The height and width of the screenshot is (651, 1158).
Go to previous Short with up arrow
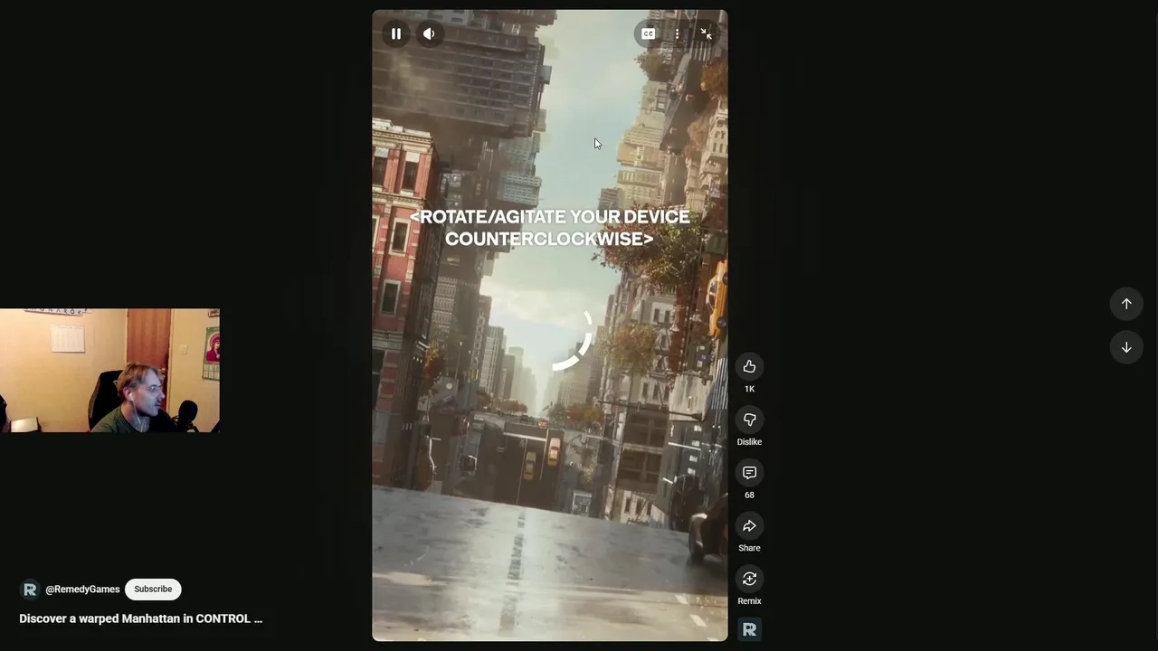[x=1126, y=304]
